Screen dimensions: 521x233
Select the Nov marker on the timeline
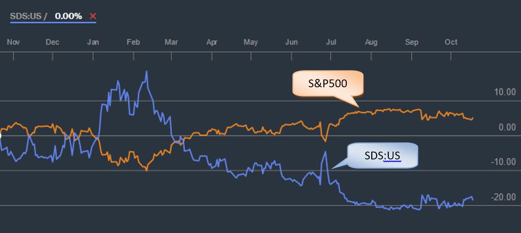click(x=13, y=42)
